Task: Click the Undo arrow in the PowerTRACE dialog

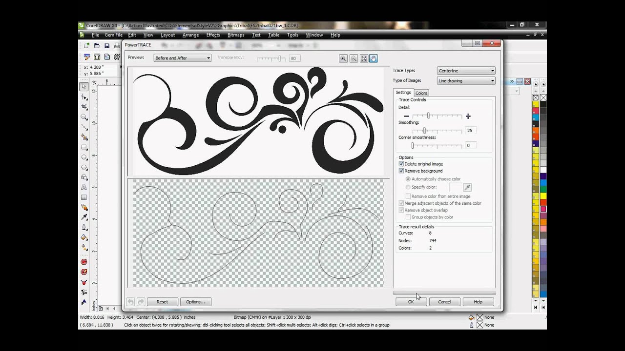Action: 130,301
